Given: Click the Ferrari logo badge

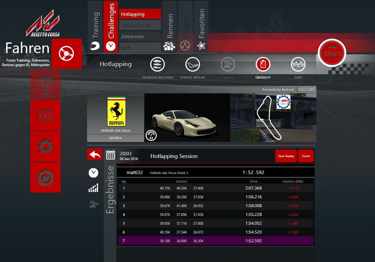Looking at the screenshot, I should (117, 111).
